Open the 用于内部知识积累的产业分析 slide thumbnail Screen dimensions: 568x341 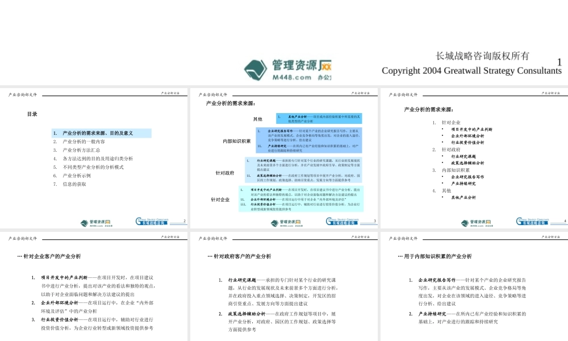[x=474, y=286]
